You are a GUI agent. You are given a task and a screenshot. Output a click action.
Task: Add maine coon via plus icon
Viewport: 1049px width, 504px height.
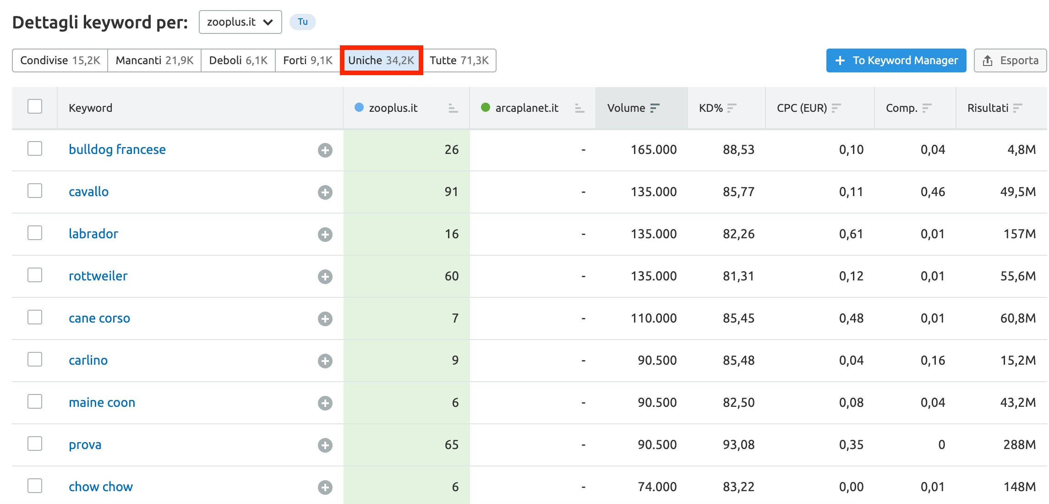pos(325,403)
